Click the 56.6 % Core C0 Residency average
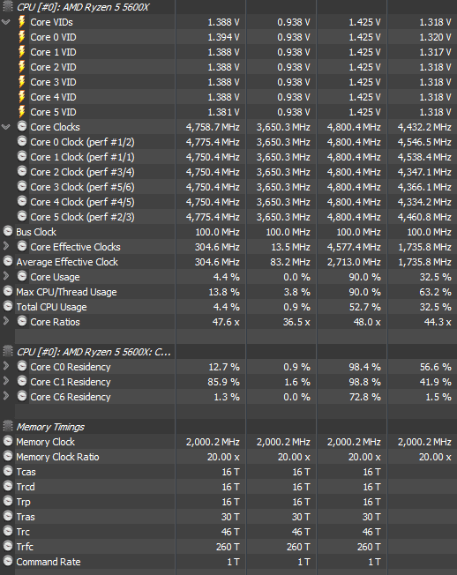This screenshot has width=457, height=575. [435, 367]
